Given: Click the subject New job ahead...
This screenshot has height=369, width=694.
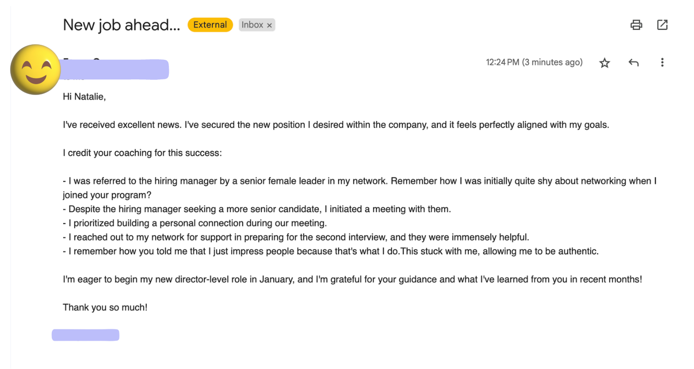Looking at the screenshot, I should (121, 25).
